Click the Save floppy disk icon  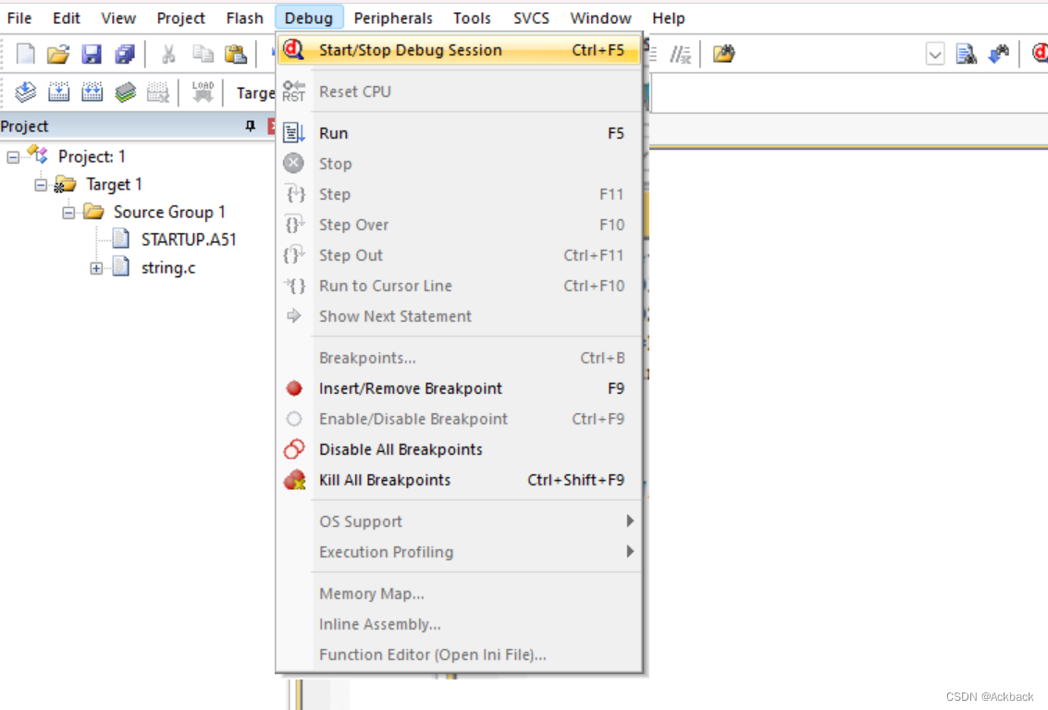pyautogui.click(x=91, y=54)
